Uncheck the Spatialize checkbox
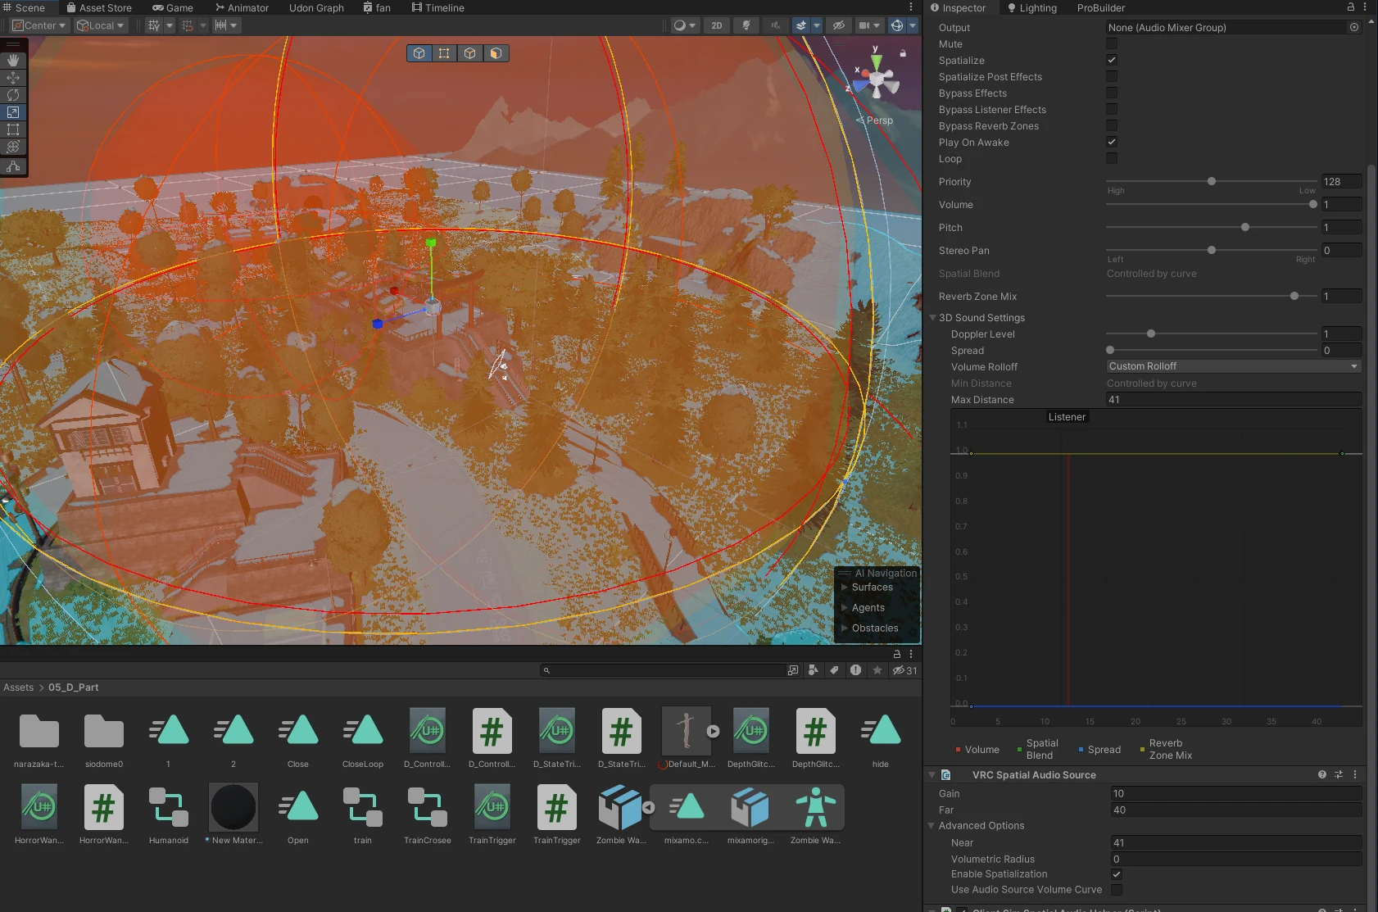Screen dimensions: 1378x912 pos(1112,60)
